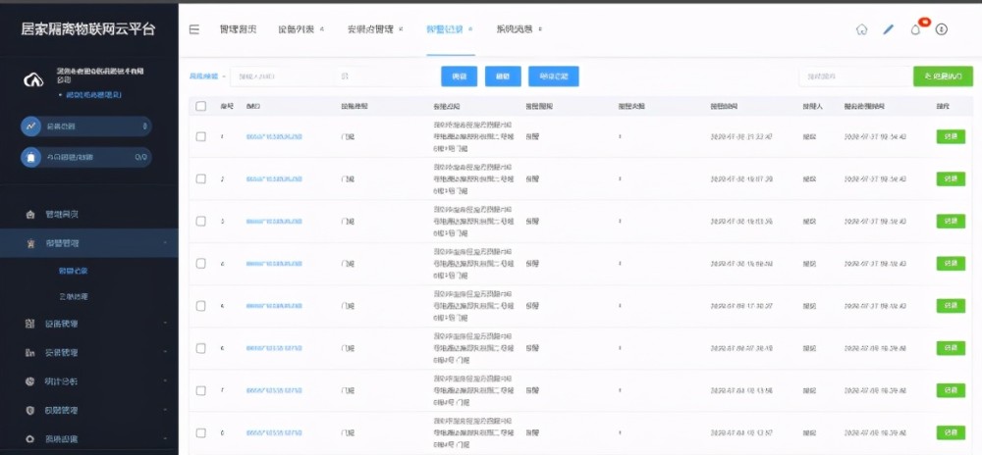Click the white cloud-house company logo in the sidebar

32,80
